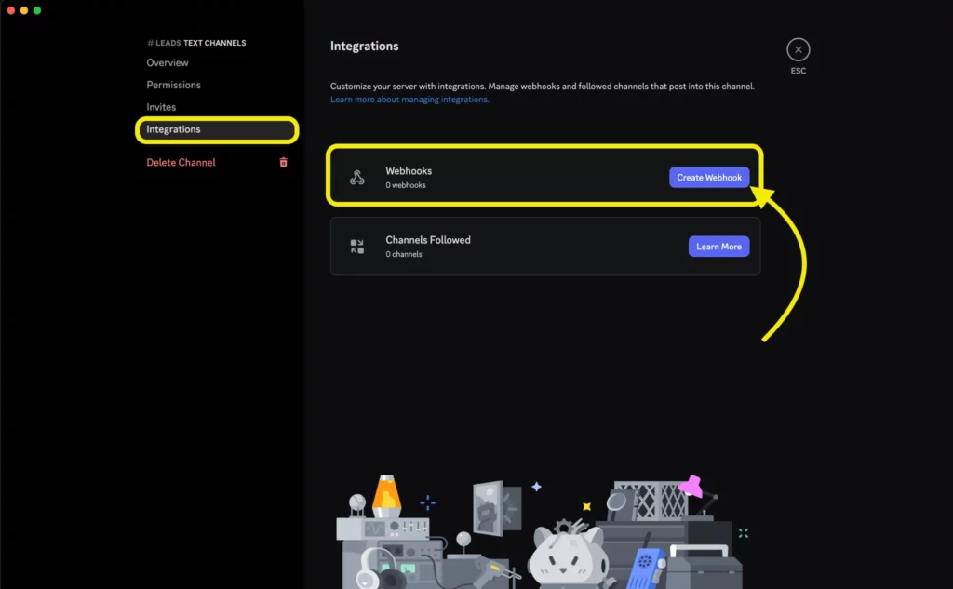Click the Webhooks integration icon
This screenshot has width=953, height=589.
[x=356, y=177]
